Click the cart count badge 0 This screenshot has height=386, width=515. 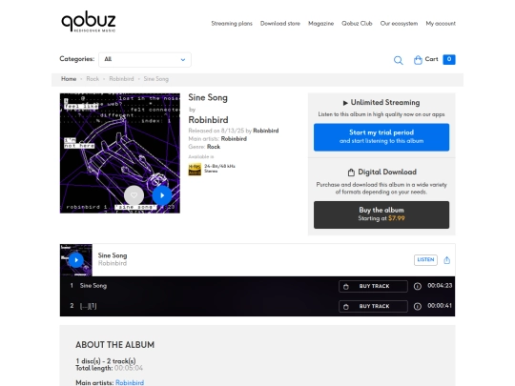[x=449, y=59]
